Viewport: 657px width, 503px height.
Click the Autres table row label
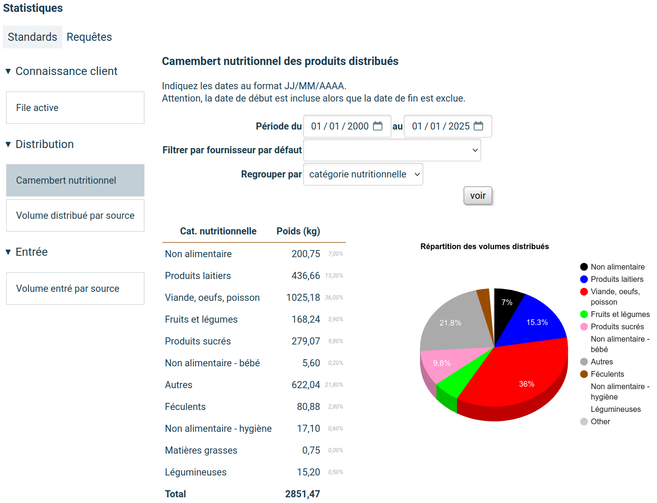tap(179, 385)
